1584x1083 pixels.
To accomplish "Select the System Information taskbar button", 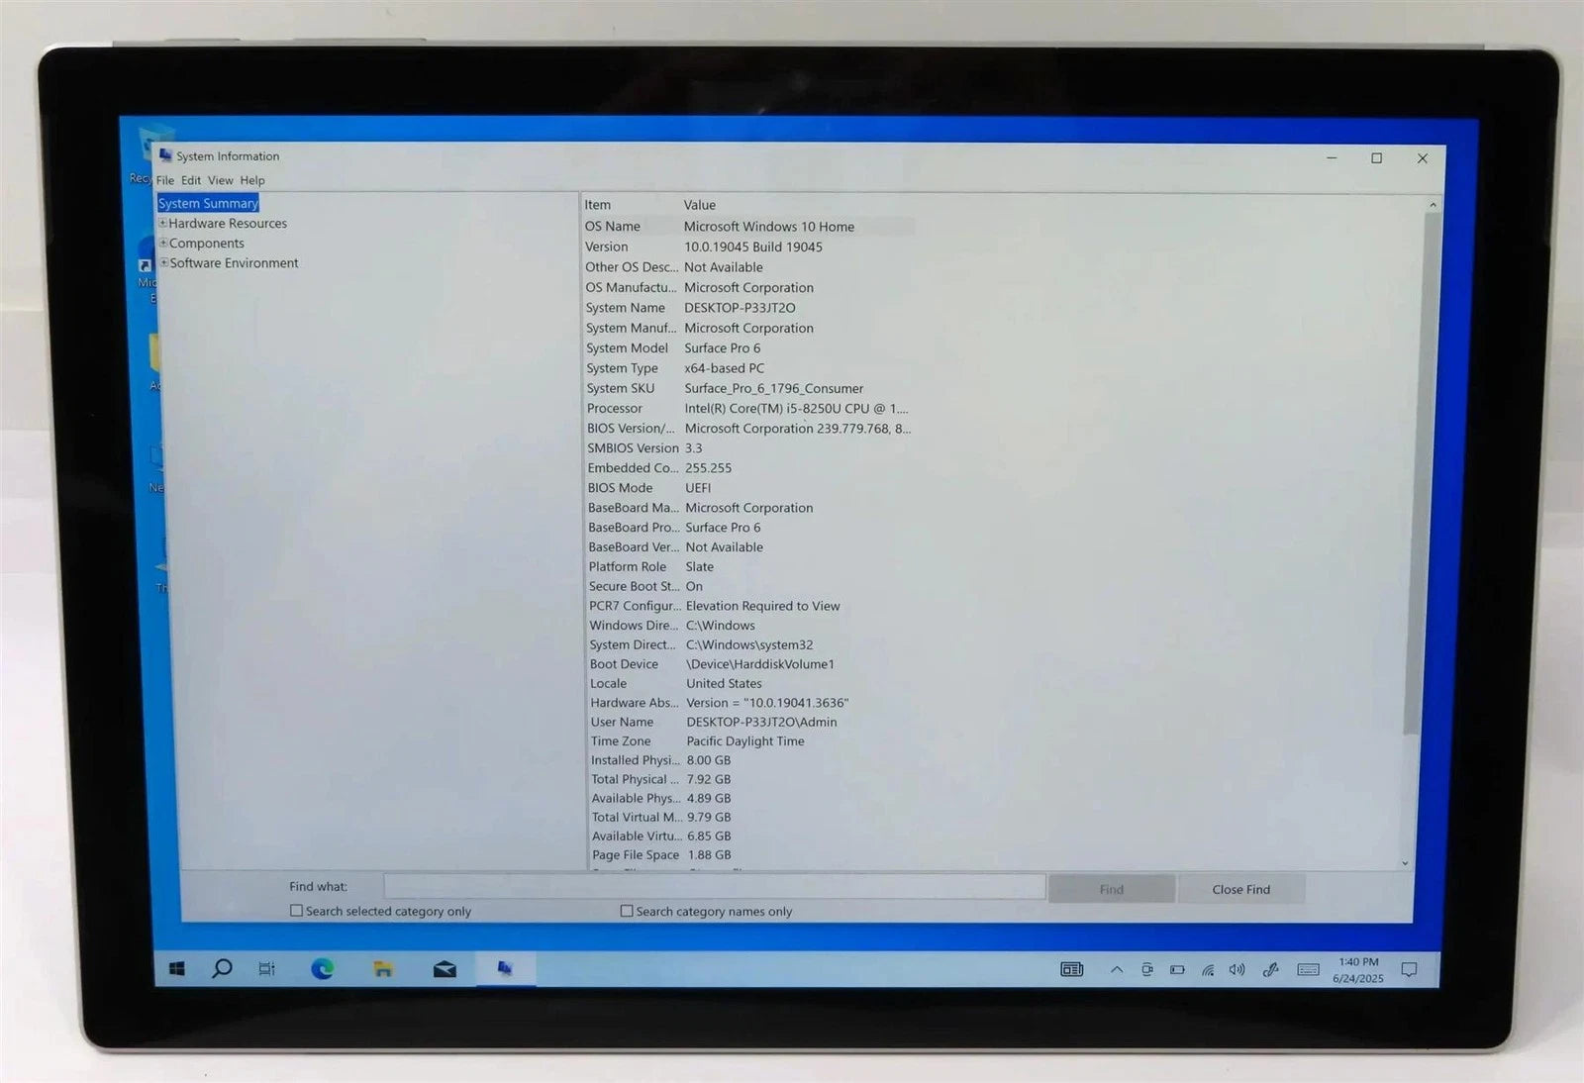I will tap(505, 968).
